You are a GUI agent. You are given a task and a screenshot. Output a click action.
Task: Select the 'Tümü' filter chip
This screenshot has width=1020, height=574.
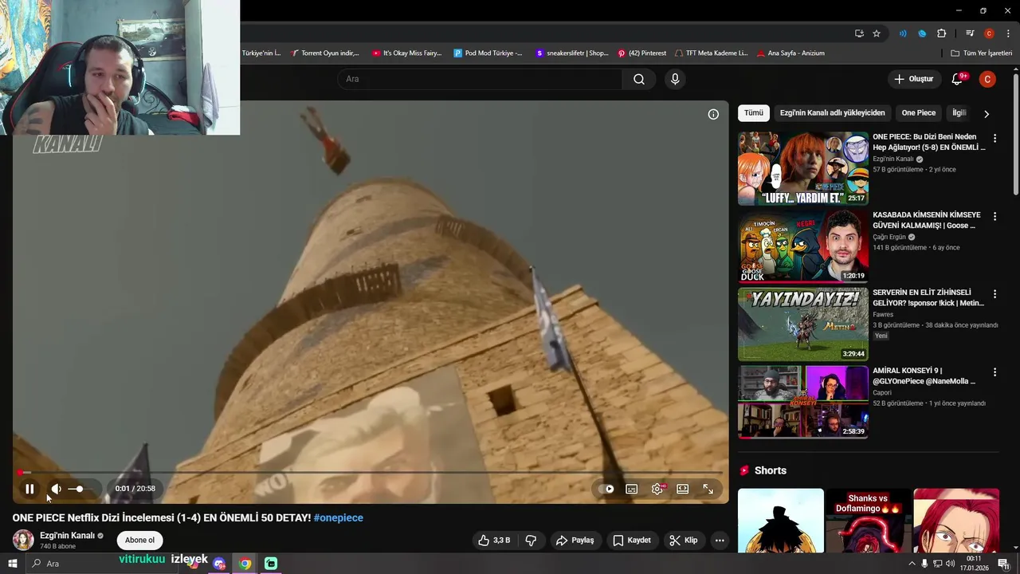754,113
